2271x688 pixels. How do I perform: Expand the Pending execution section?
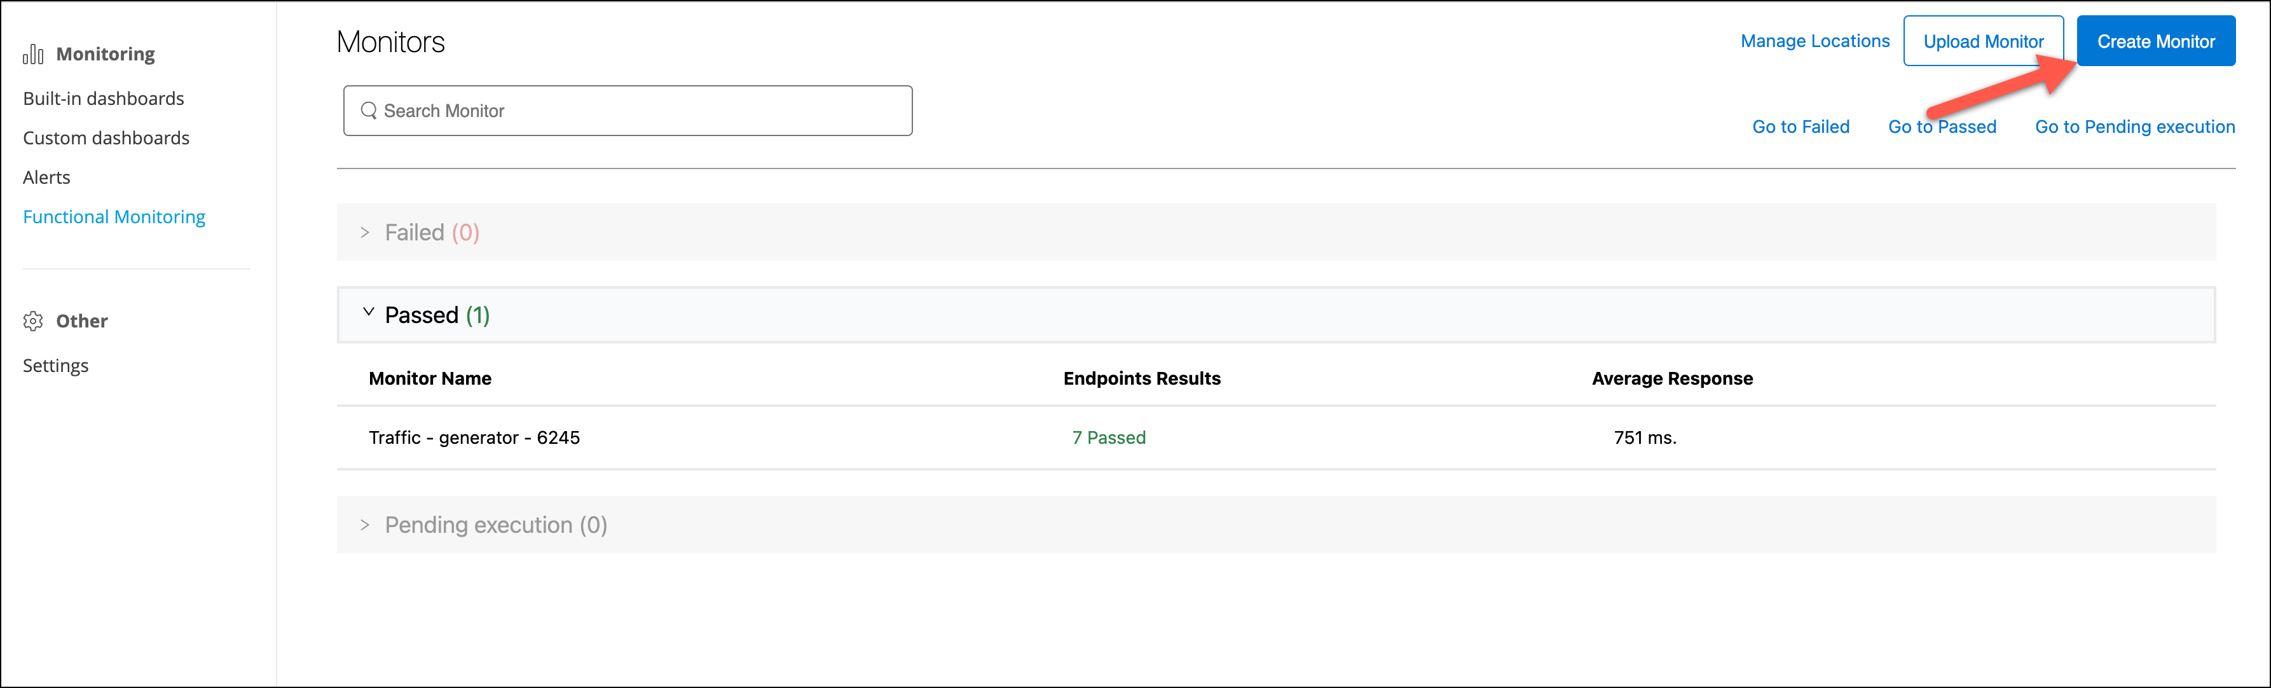[365, 526]
